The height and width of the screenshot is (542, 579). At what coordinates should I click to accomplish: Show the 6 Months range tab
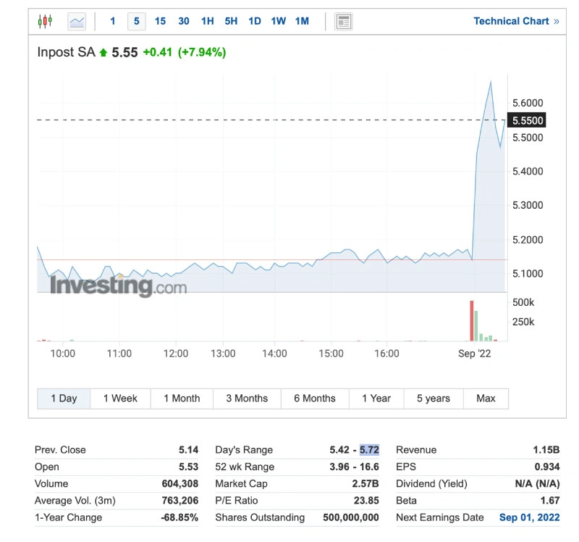[x=315, y=399]
